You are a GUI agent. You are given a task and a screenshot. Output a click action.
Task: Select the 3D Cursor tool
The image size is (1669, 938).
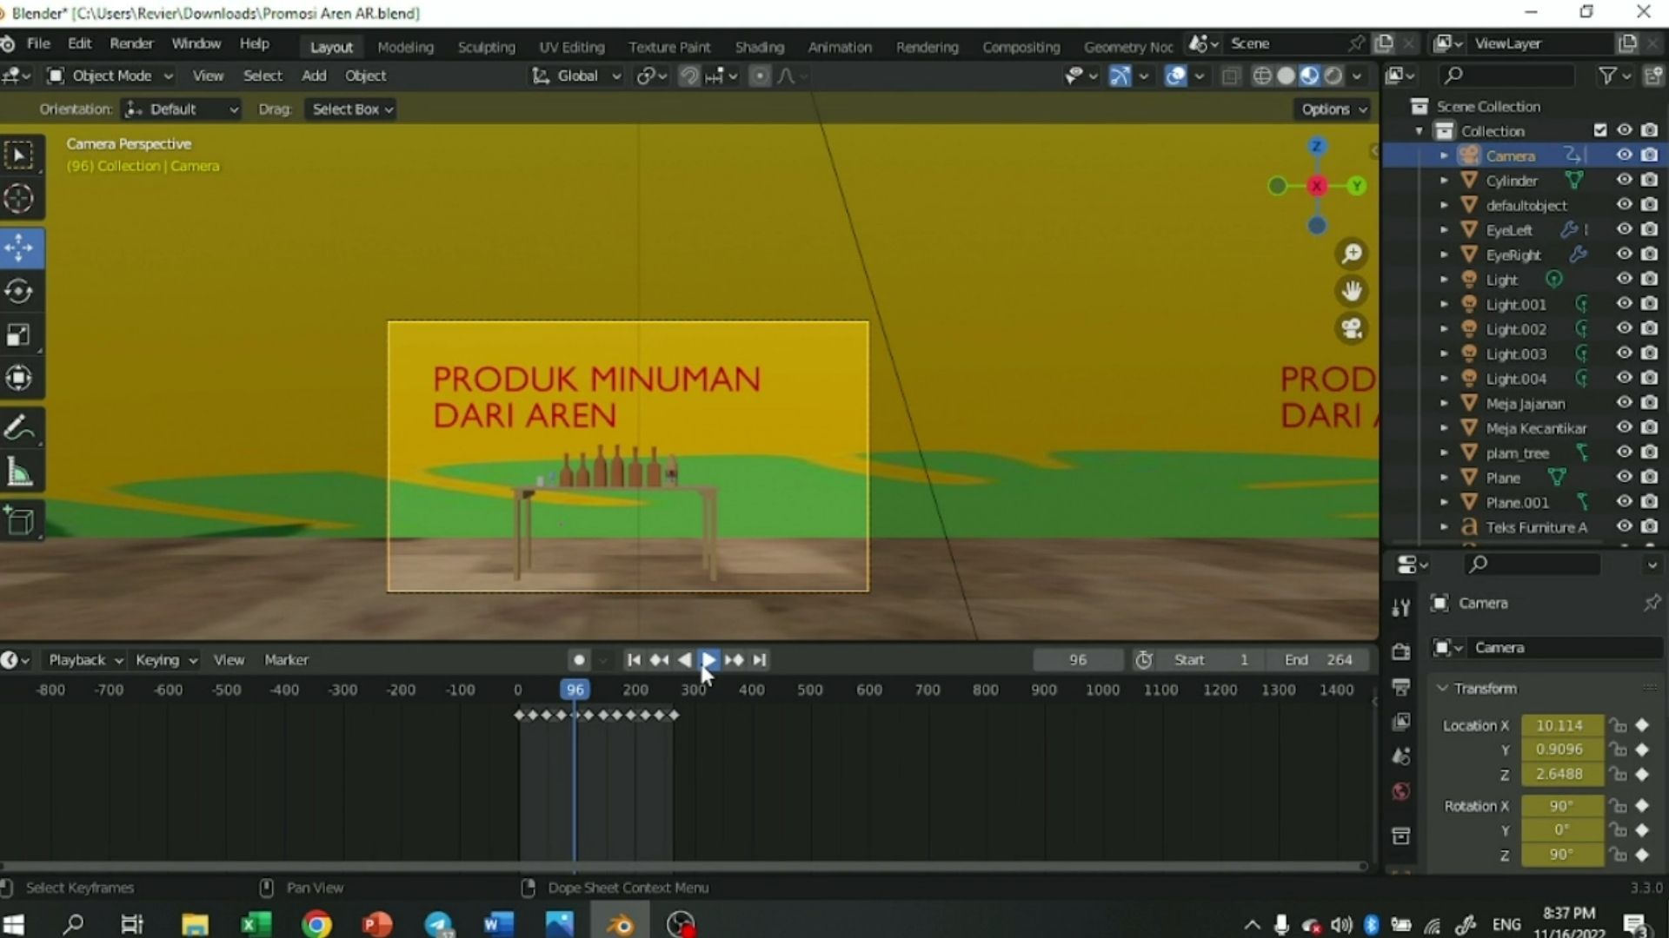click(18, 198)
